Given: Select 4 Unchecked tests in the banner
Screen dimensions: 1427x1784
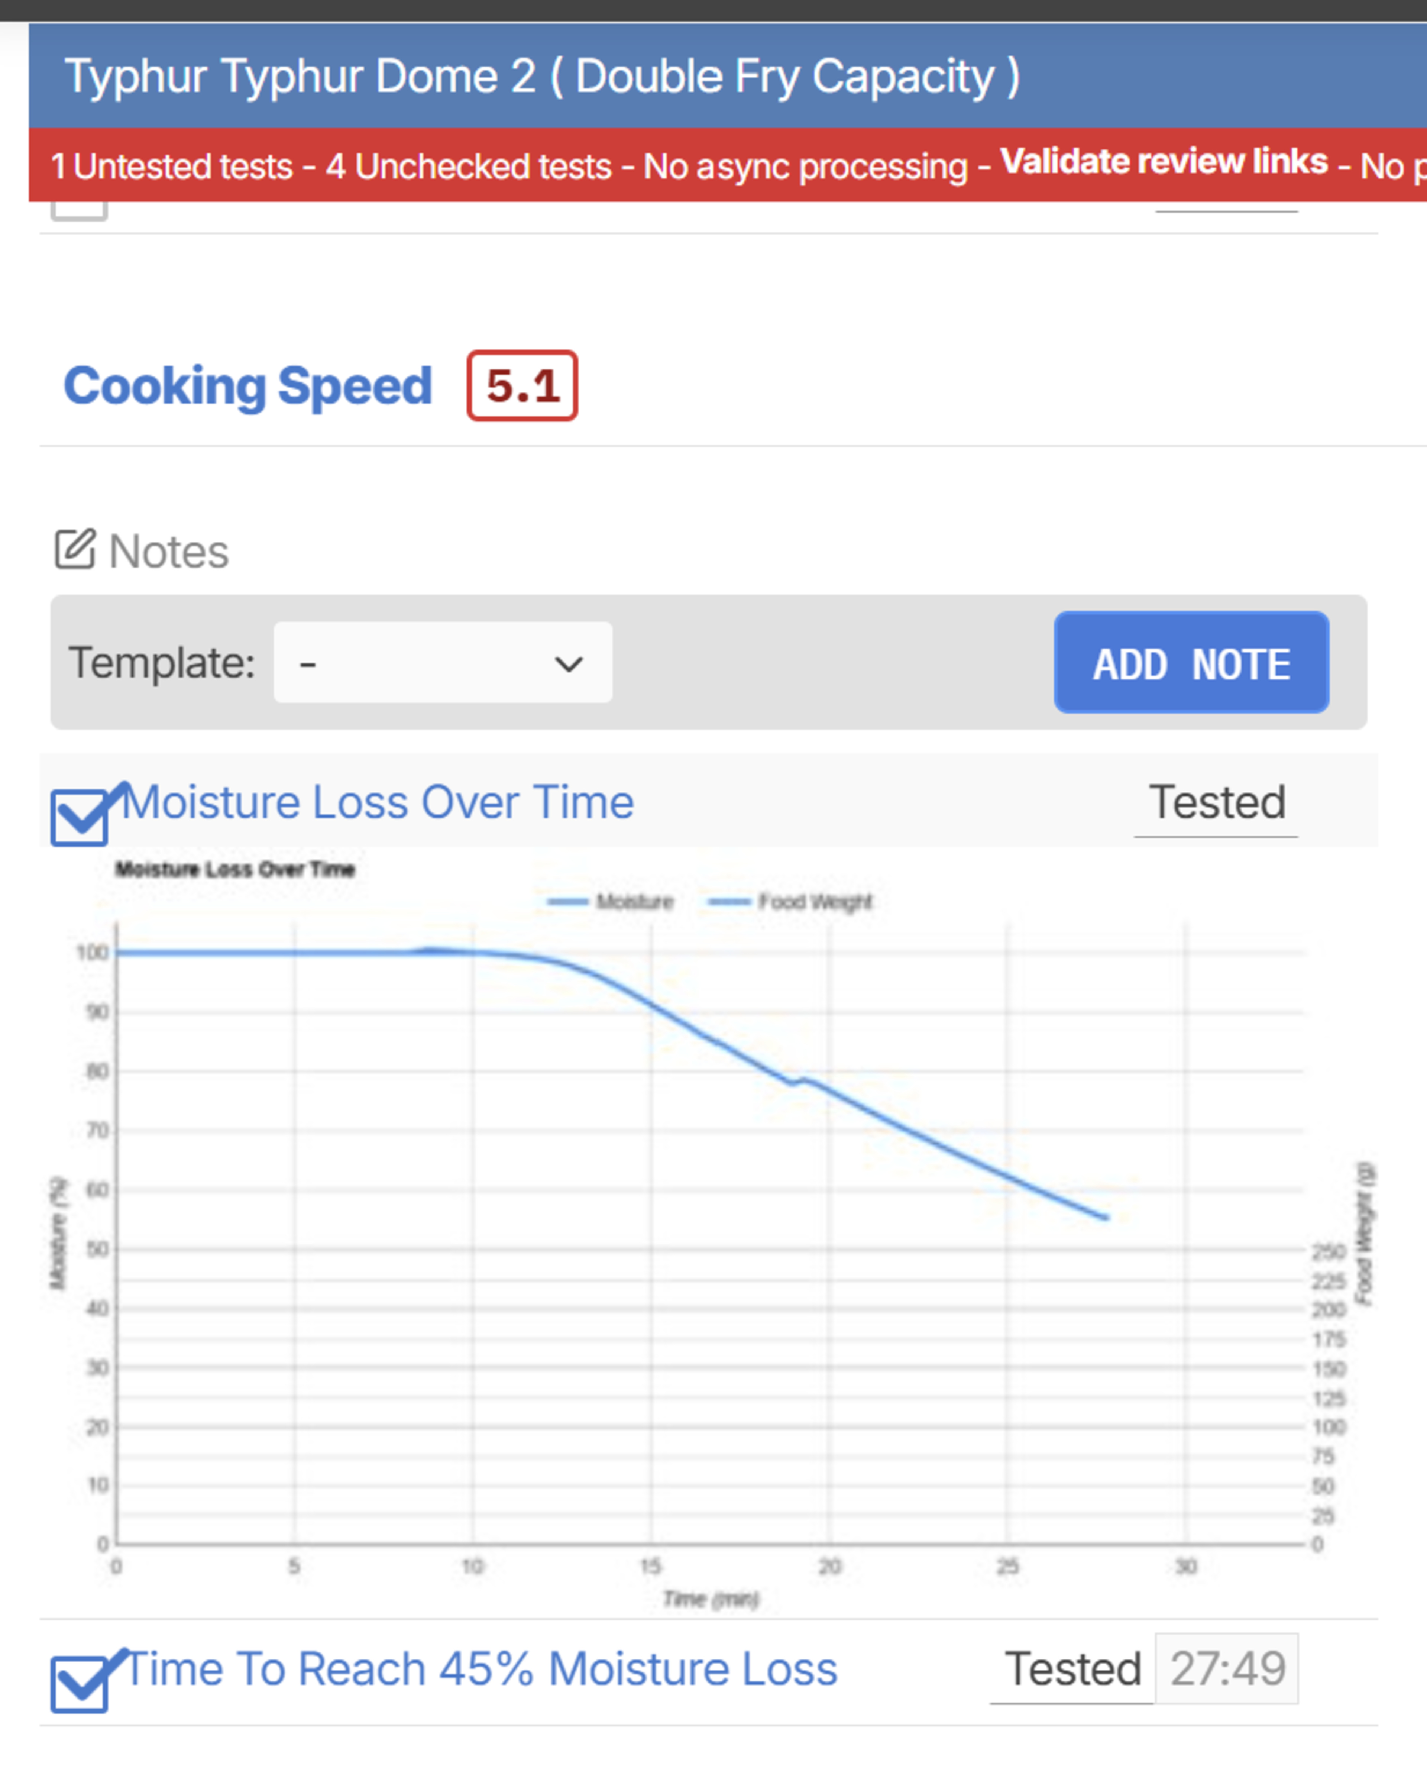Looking at the screenshot, I should (x=468, y=166).
